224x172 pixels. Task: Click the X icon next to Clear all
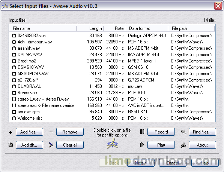51,145
